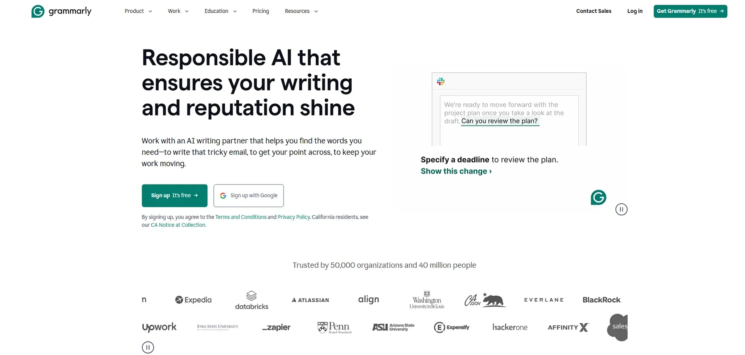The image size is (745, 355).
Task: Click the Grammarly logo in header
Action: pyautogui.click(x=61, y=11)
